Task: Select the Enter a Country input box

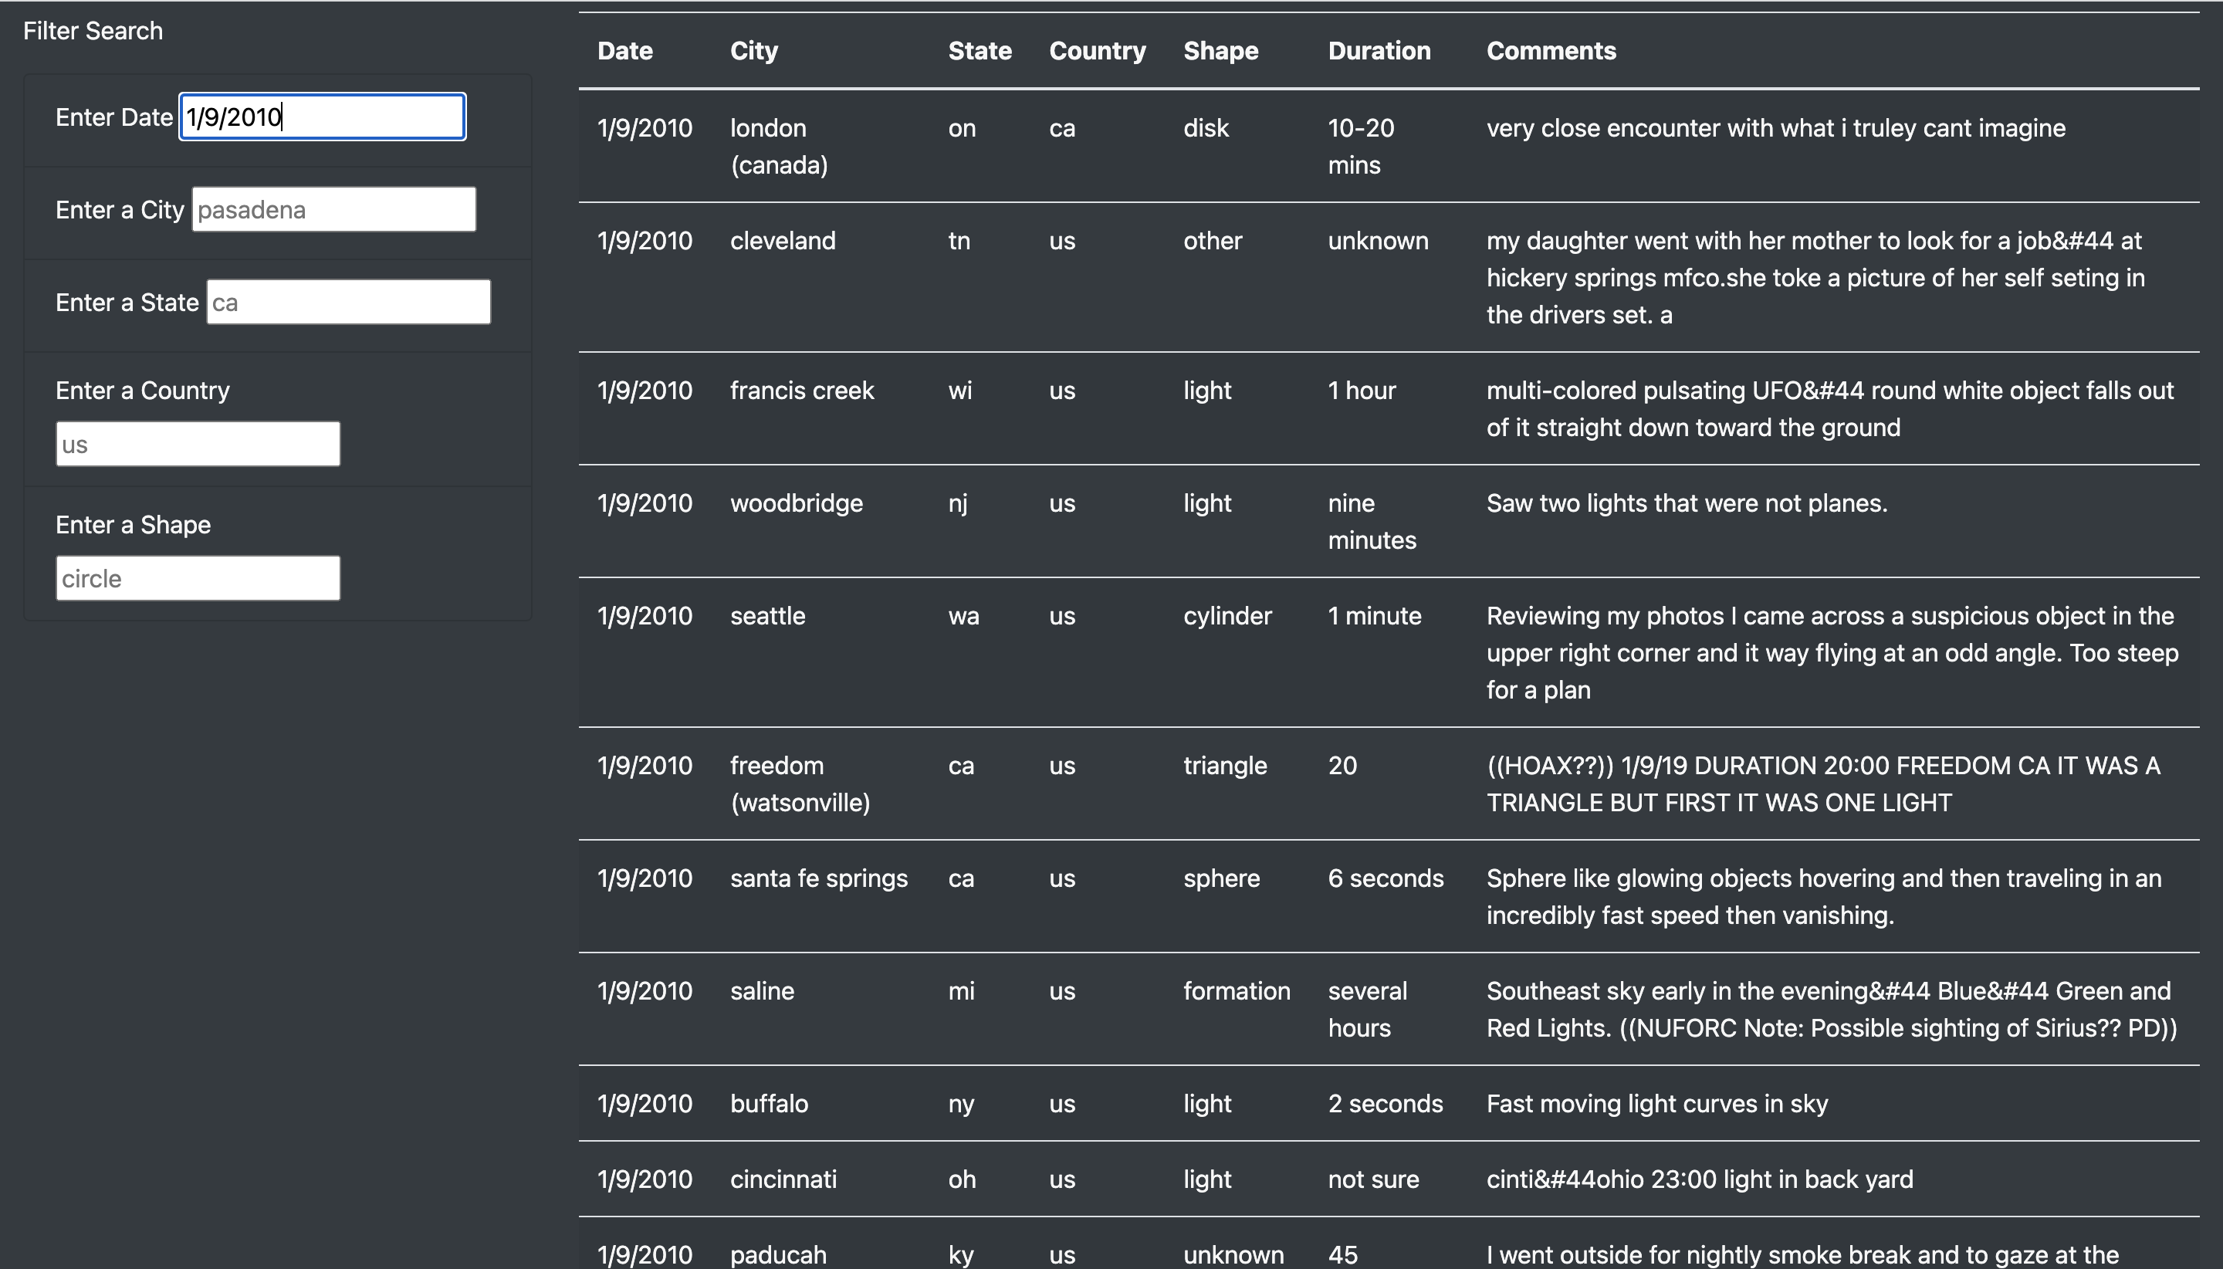Action: 198,445
